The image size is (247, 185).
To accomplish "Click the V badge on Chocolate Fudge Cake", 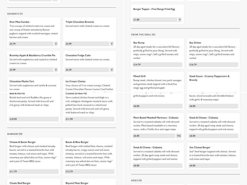I will [x=112, y=70].
